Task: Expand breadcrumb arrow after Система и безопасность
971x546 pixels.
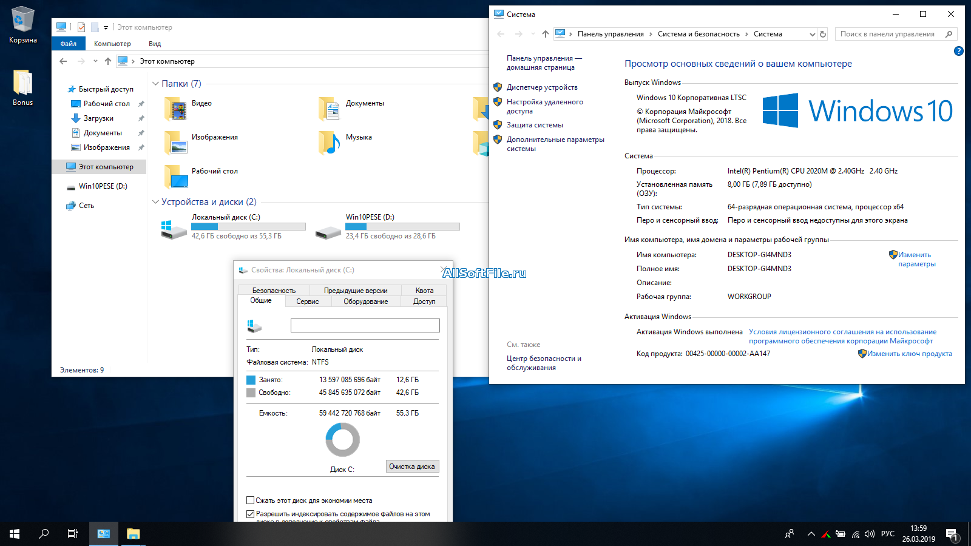Action: [x=746, y=35]
